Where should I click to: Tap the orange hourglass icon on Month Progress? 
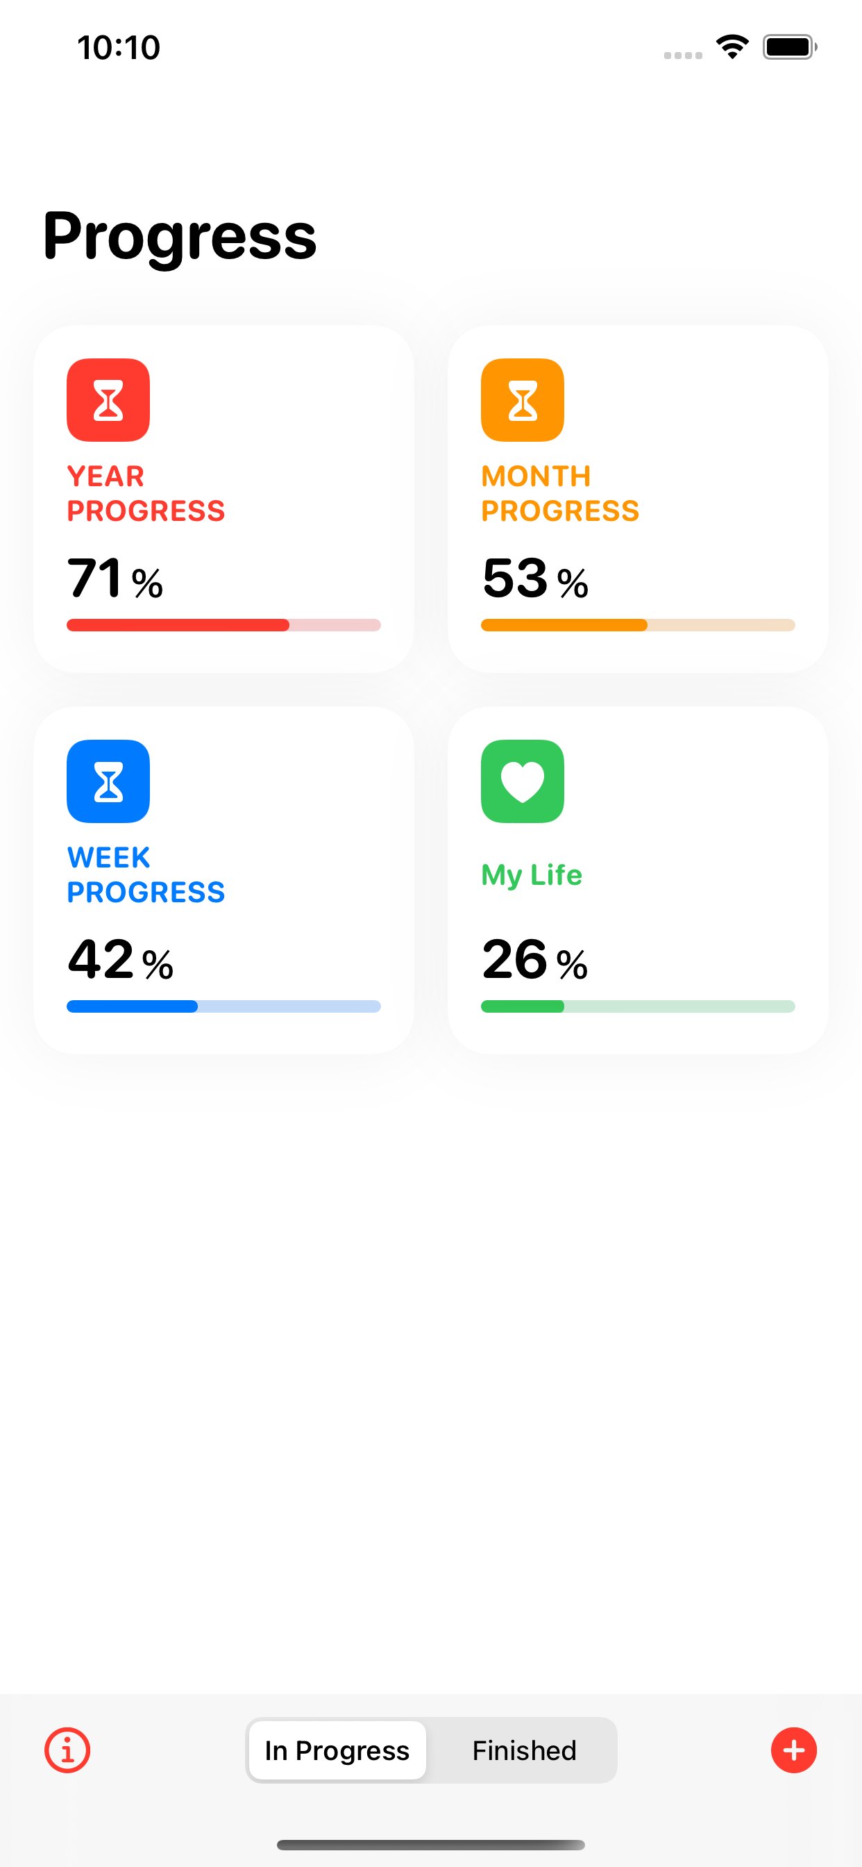click(523, 399)
